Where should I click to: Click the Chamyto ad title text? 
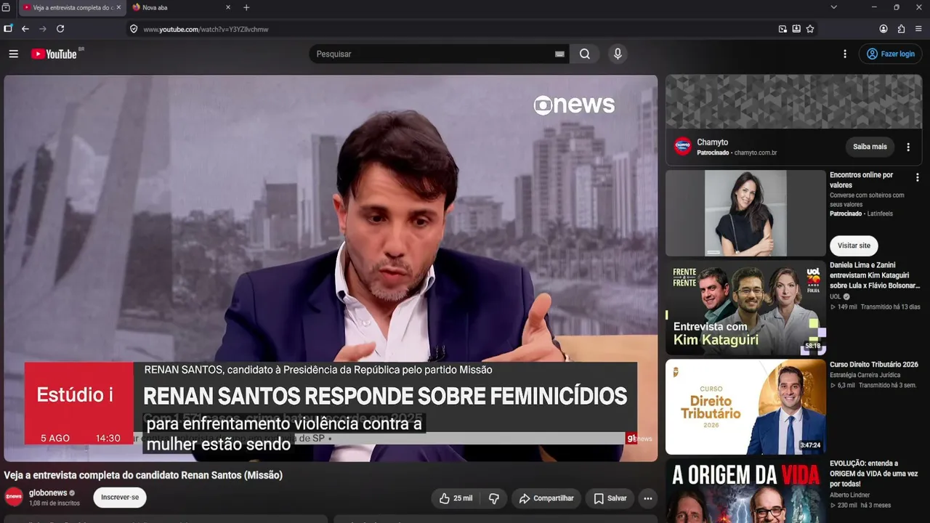(x=712, y=142)
